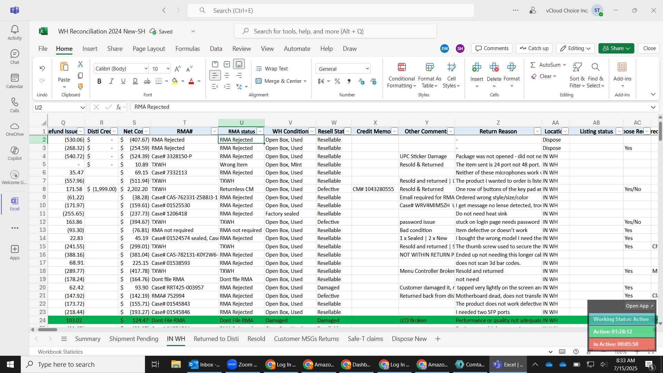Click the insert function fx icon
663x373 pixels.
(118, 107)
